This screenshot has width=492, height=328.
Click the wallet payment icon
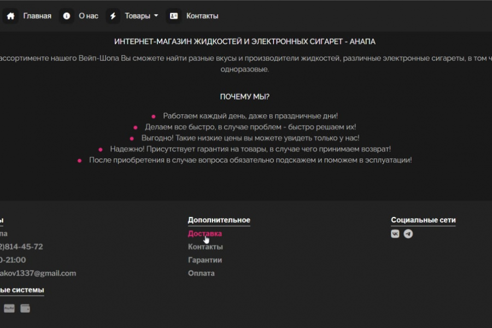[25, 308]
